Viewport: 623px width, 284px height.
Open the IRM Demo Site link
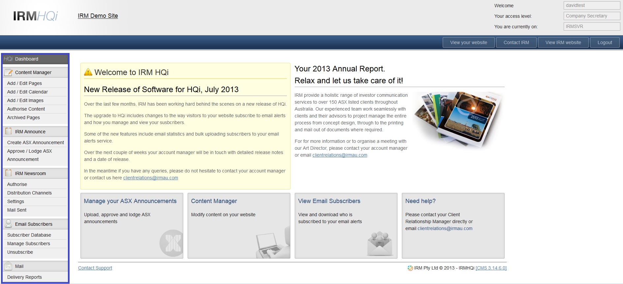click(x=98, y=16)
